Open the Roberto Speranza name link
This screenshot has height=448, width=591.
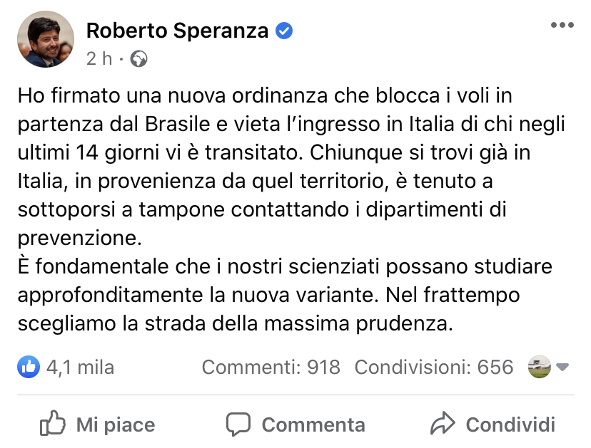pos(177,31)
